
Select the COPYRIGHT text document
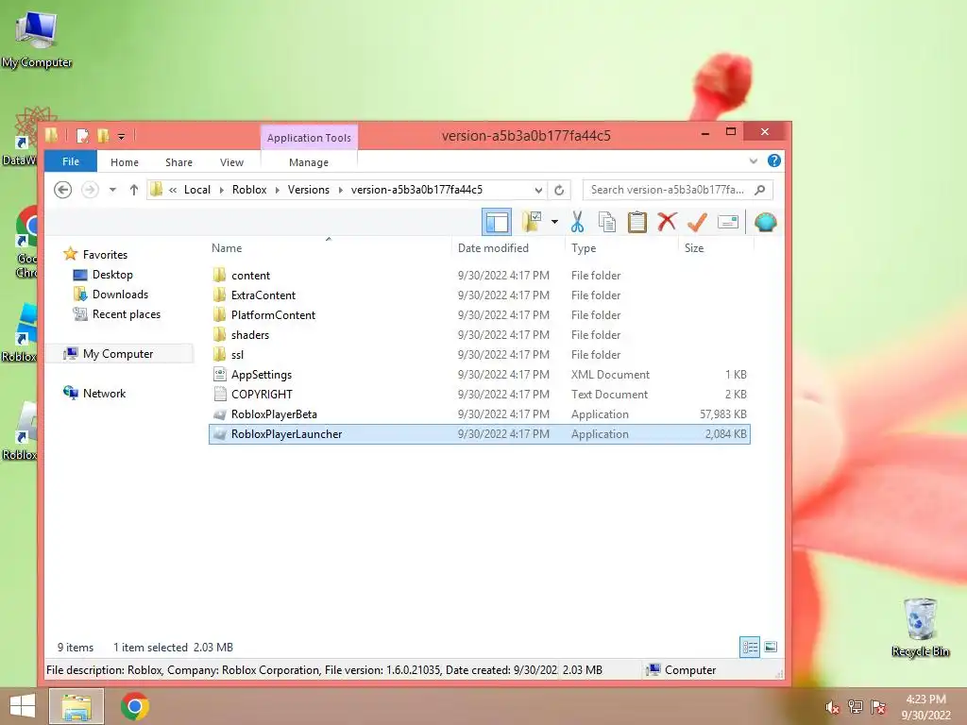coord(479,394)
